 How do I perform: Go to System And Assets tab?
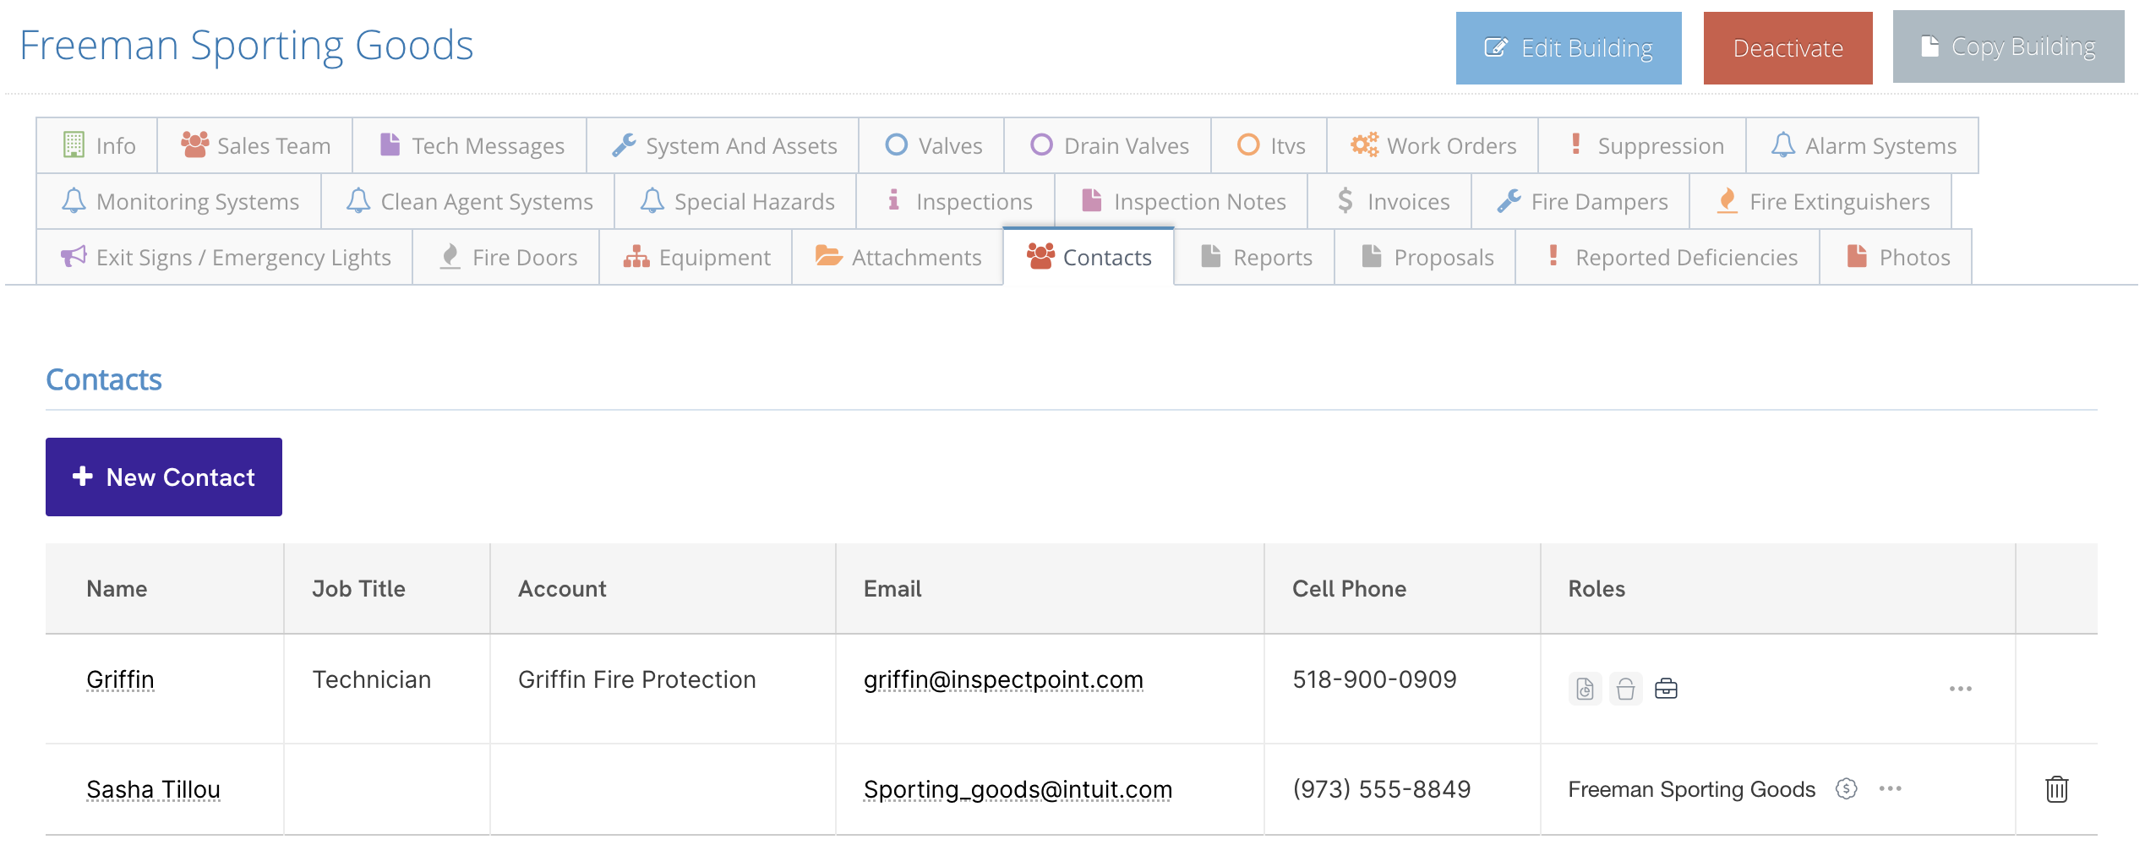coord(723,145)
